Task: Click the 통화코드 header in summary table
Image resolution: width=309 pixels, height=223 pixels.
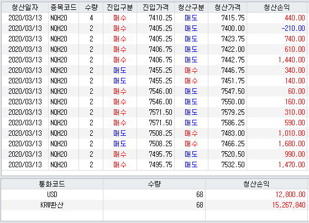Action: tap(52, 184)
